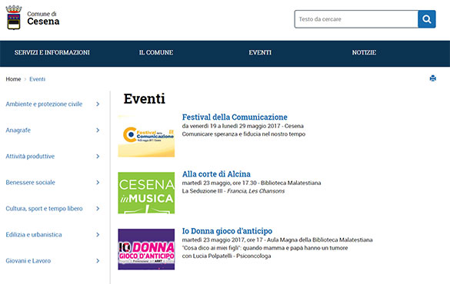
Task: Expand the Anagrafe chevron arrow
Action: pos(98,130)
